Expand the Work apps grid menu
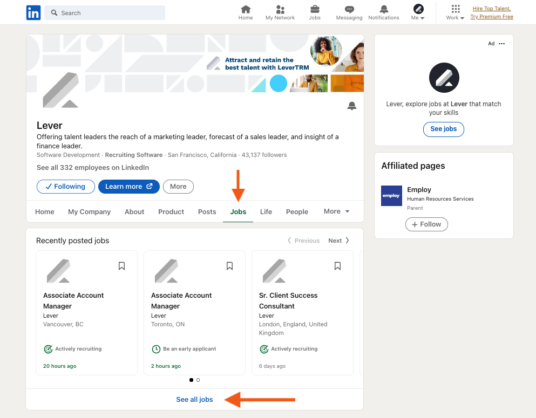 point(455,12)
